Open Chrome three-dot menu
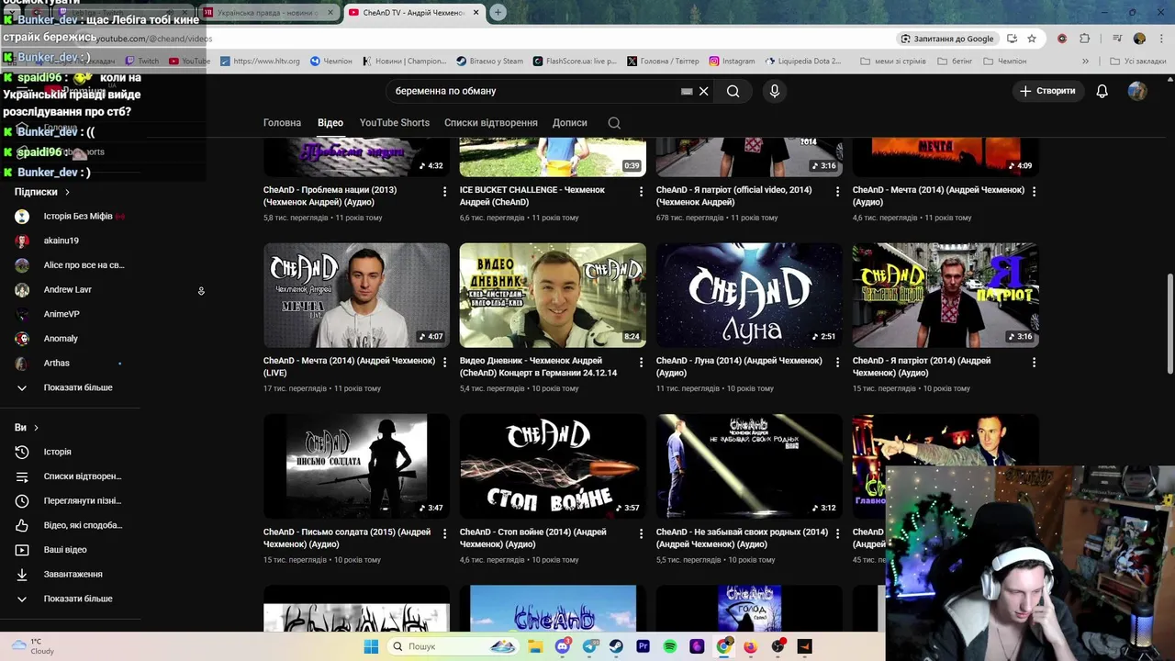The width and height of the screenshot is (1175, 661). (1159, 39)
